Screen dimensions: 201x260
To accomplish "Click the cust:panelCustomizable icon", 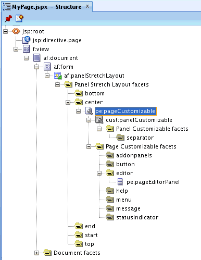I will (99, 120).
